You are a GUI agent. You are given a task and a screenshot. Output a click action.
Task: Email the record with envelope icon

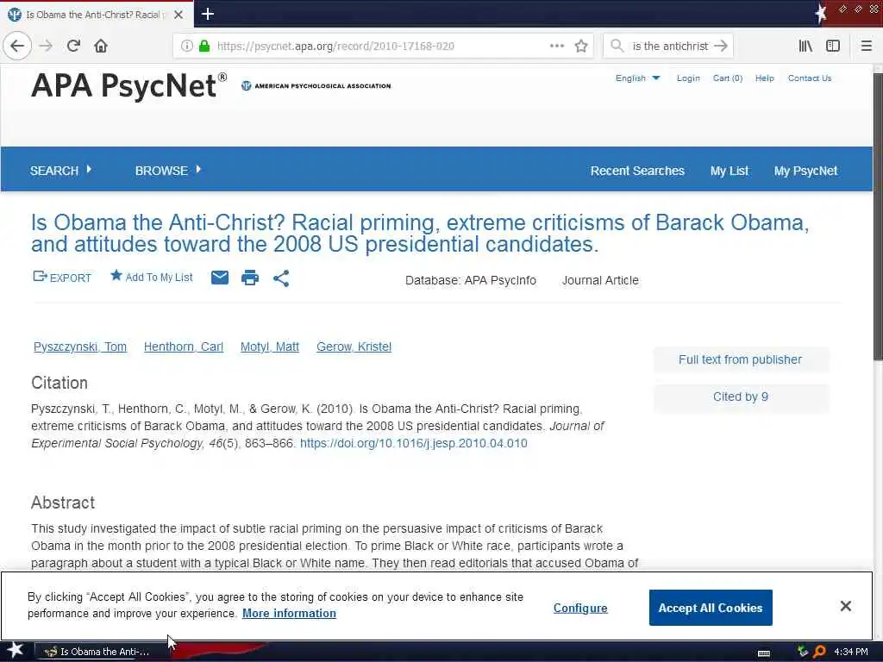220,278
